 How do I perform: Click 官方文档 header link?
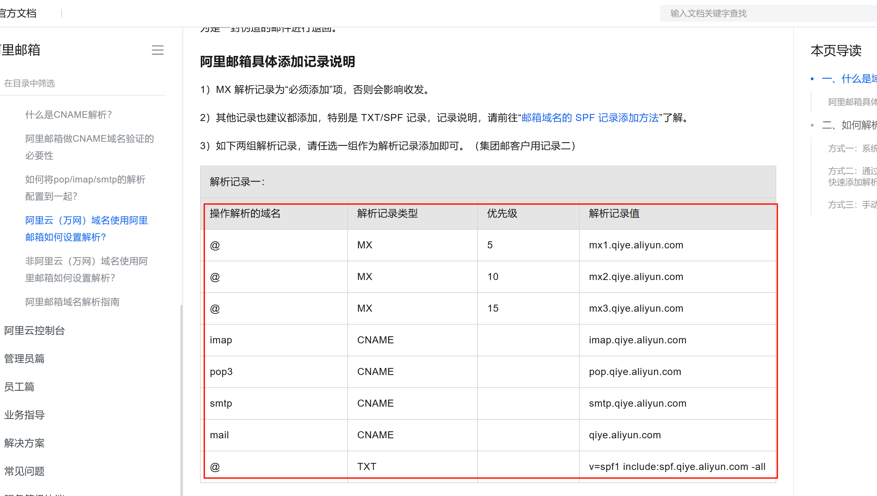pos(18,13)
